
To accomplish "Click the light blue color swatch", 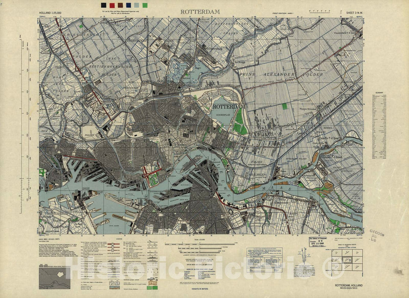I will pyautogui.click(x=137, y=5).
